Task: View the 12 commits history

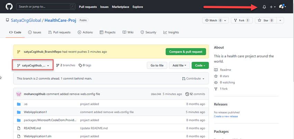Action: 195,94
